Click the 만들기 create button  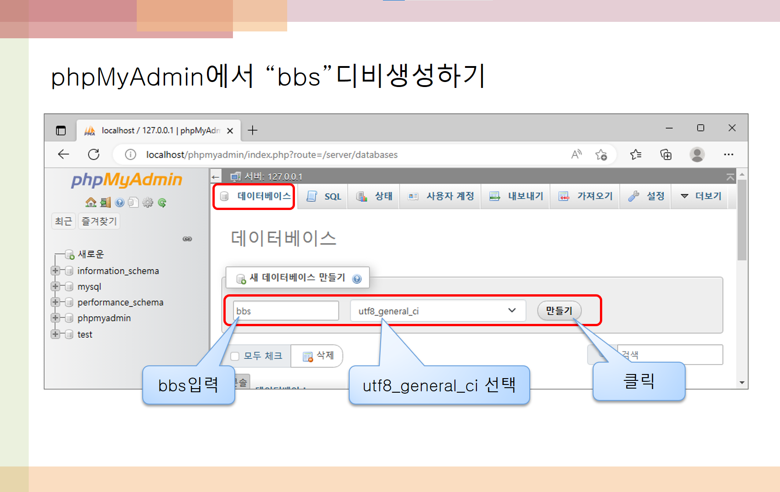[x=559, y=311]
